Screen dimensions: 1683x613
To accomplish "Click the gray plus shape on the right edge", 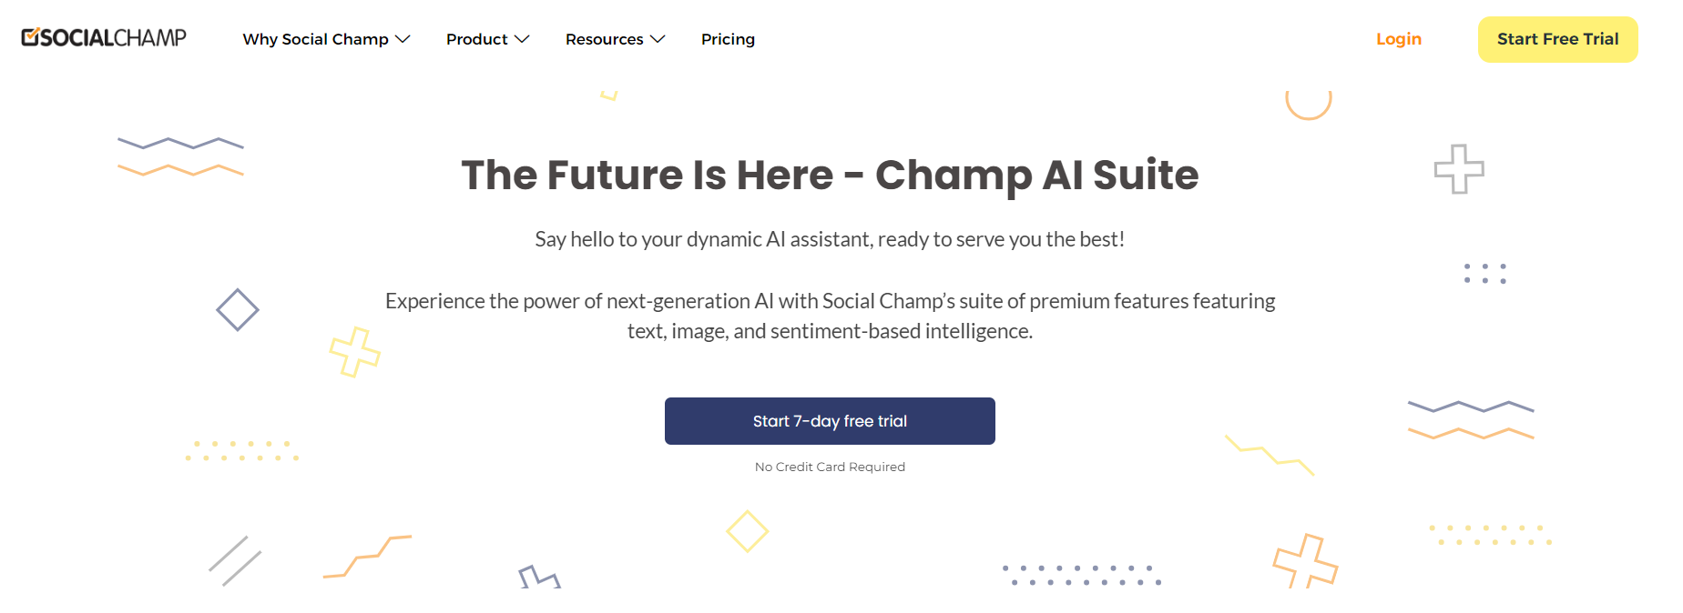I will [x=1457, y=169].
